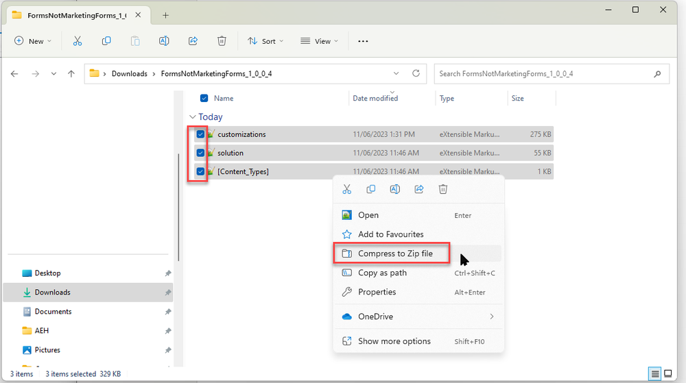Click the Delete icon in the context menu
Viewport: 686px width, 383px height.
point(443,189)
